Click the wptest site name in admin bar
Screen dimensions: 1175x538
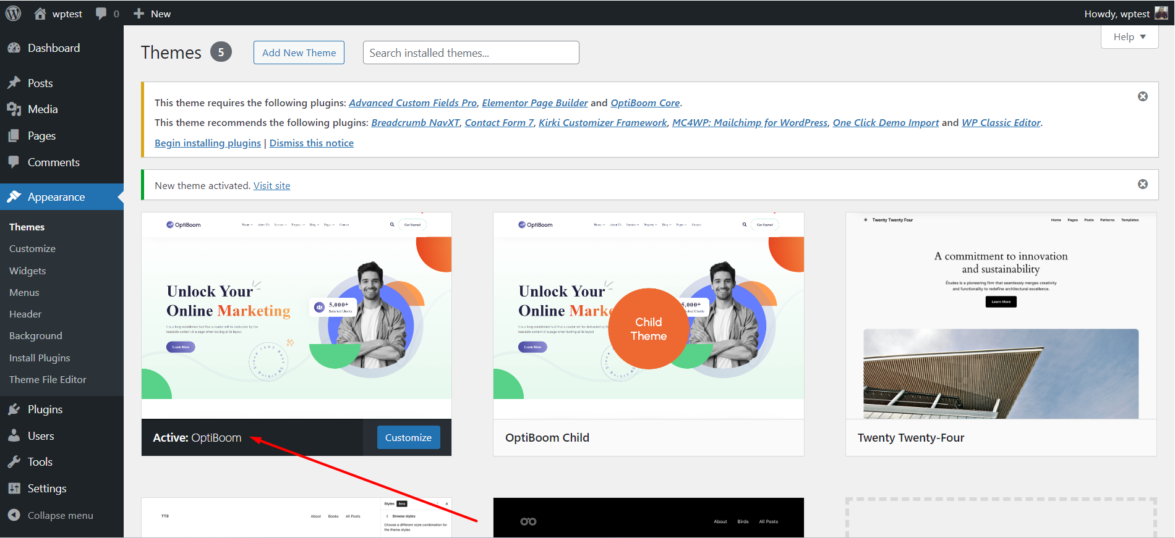click(67, 14)
